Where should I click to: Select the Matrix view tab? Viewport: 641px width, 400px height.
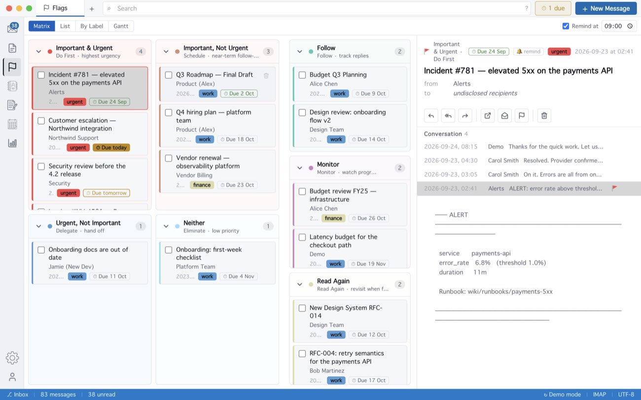coord(41,26)
